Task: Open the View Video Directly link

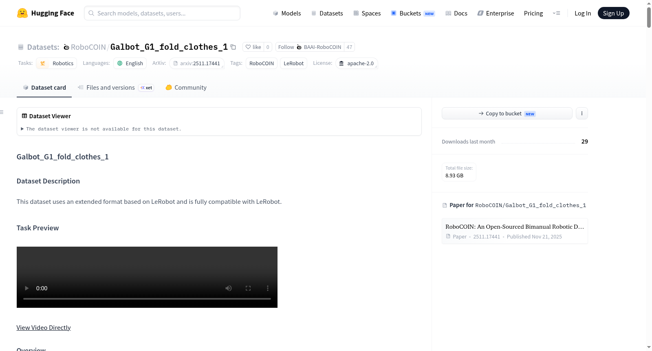Action: [44, 327]
